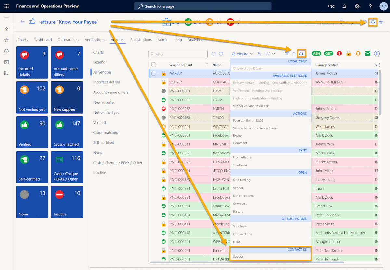Open the settings gear in top bar
This screenshot has height=270, width=390.
pyautogui.click(x=357, y=6)
